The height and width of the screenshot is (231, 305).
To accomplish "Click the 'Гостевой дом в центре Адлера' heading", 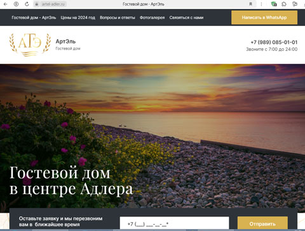I will coord(71,181).
